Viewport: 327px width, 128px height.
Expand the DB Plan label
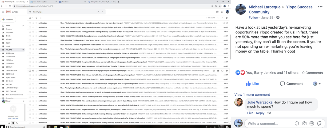1,84
